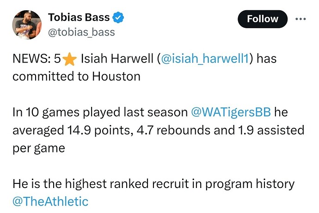Click the name Isiah Harwell in the text

coord(117,59)
